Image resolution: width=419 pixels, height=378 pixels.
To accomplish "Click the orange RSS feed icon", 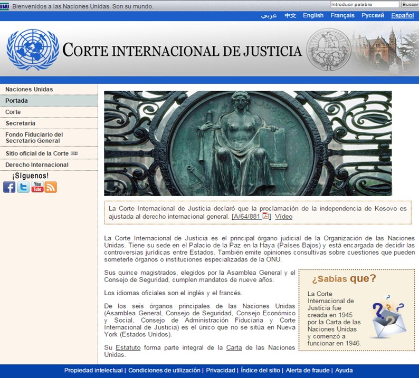I will click(51, 187).
